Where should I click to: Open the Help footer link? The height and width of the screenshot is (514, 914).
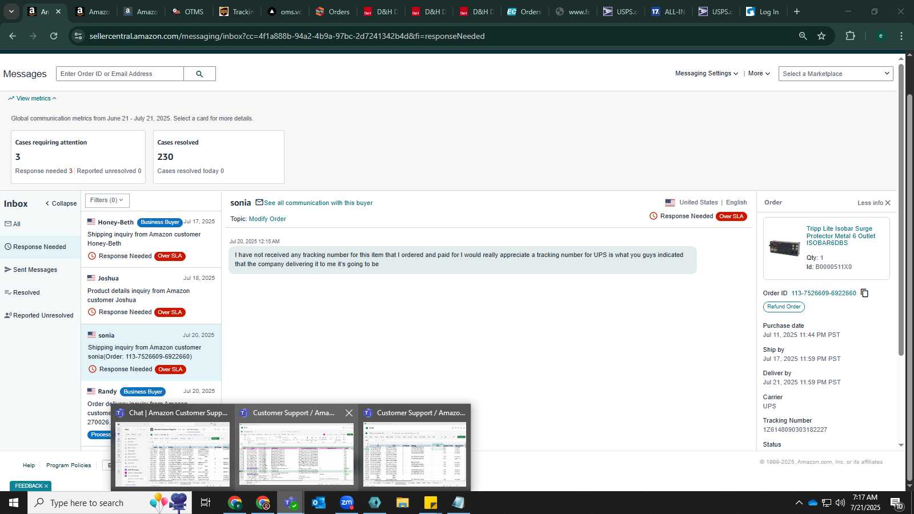point(29,465)
